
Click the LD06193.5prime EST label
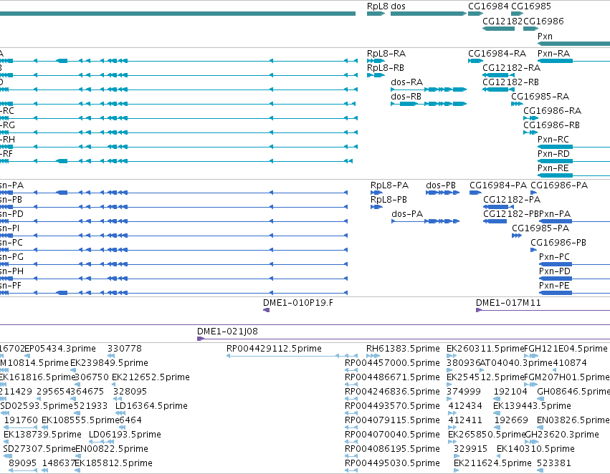click(x=125, y=435)
